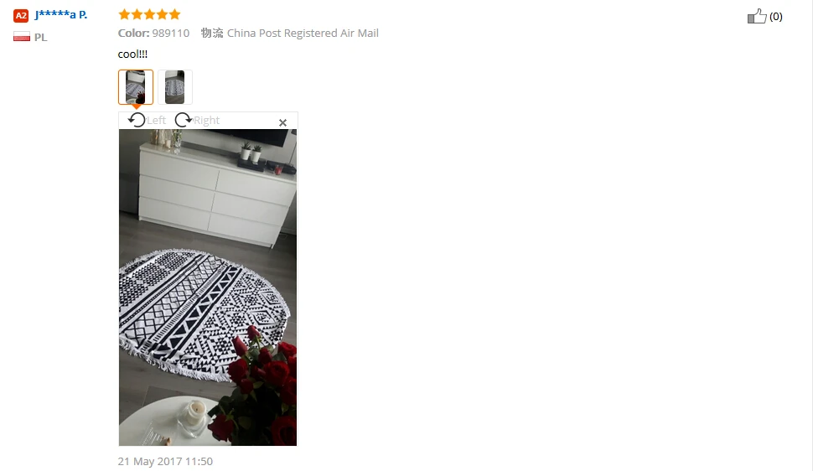Screen dimensions: 813x471
Task: Click the helpful vote count (0)
Action: (x=775, y=17)
